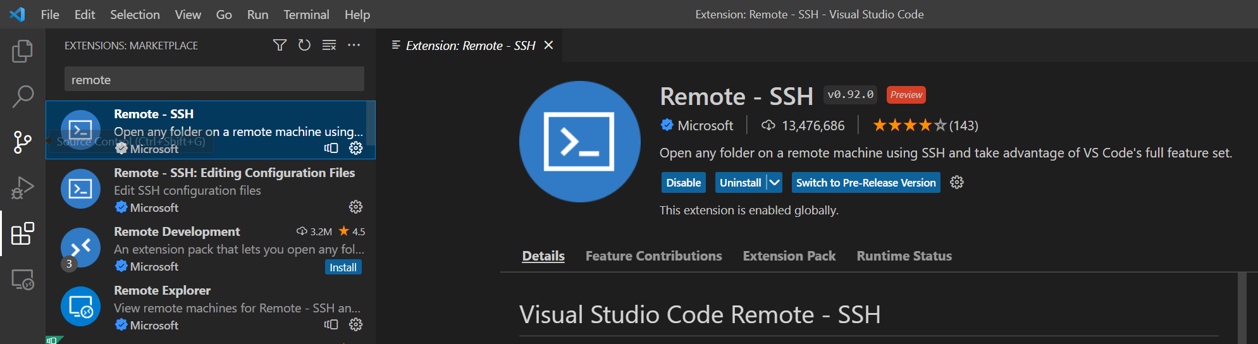Open the Edit menu
The height and width of the screenshot is (344, 1258).
(x=85, y=14)
